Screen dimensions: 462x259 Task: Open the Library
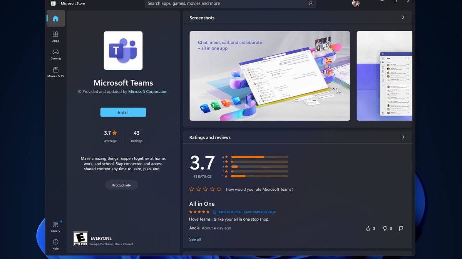click(x=55, y=226)
